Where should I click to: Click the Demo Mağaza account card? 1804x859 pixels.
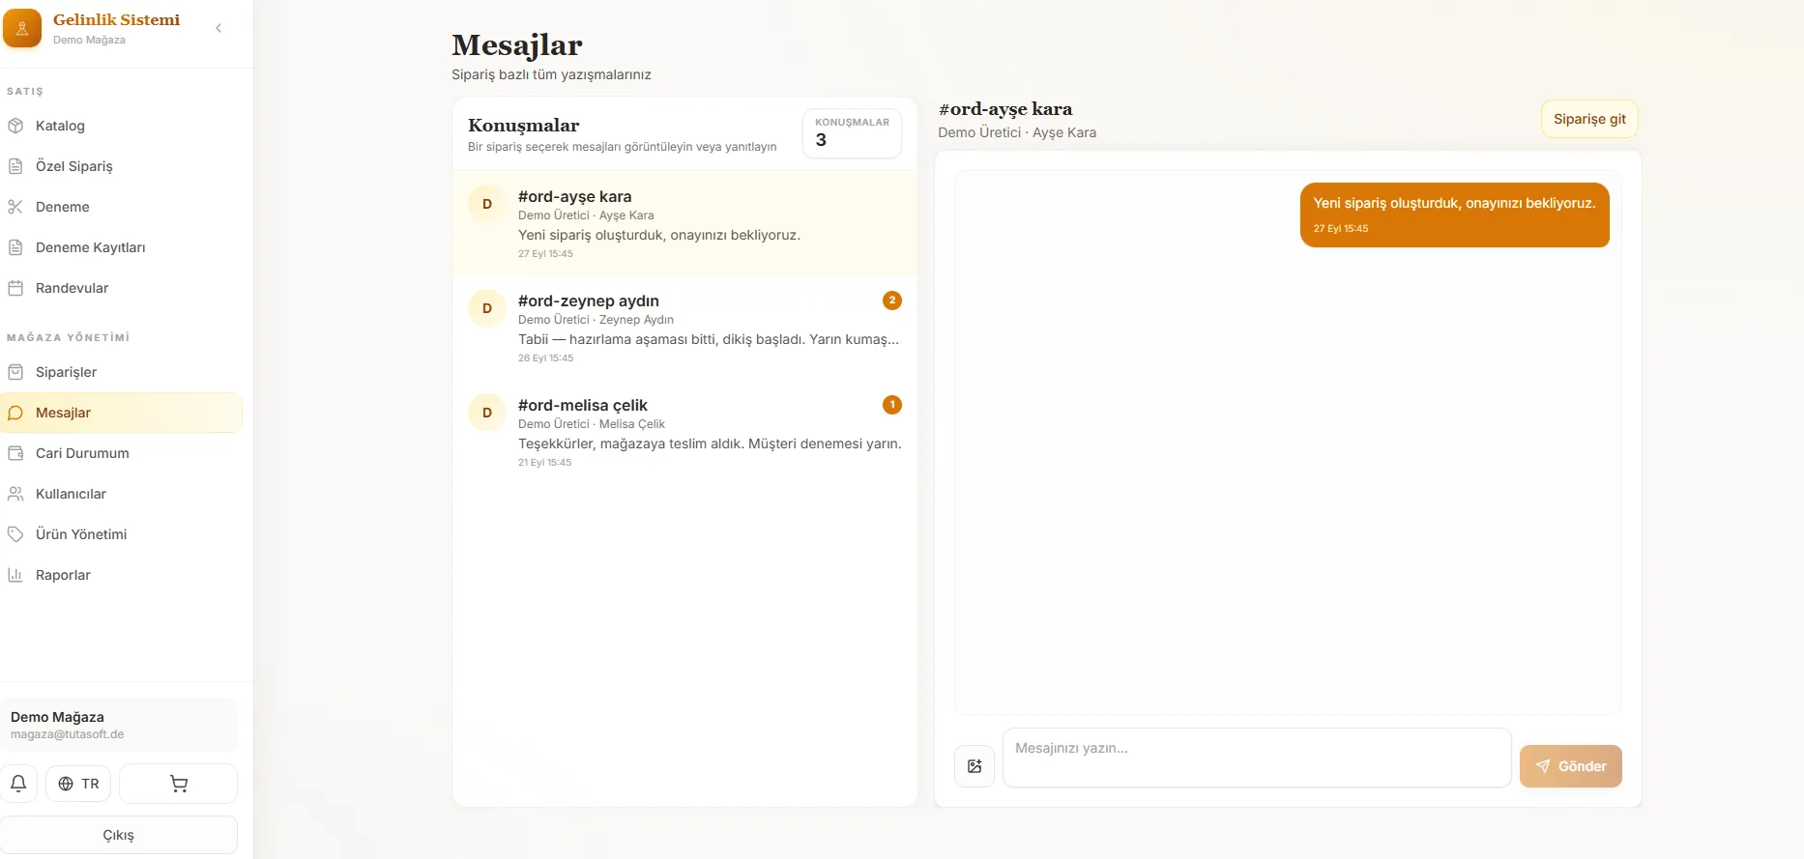119,725
